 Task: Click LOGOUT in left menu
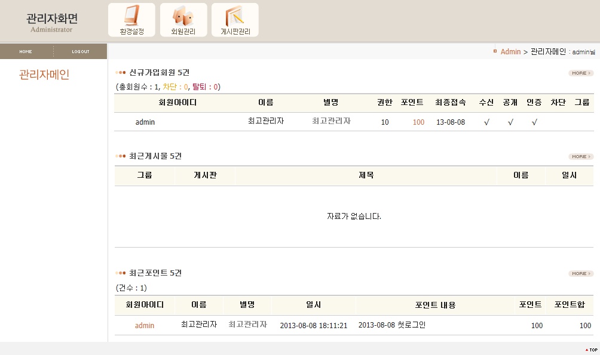tap(81, 51)
